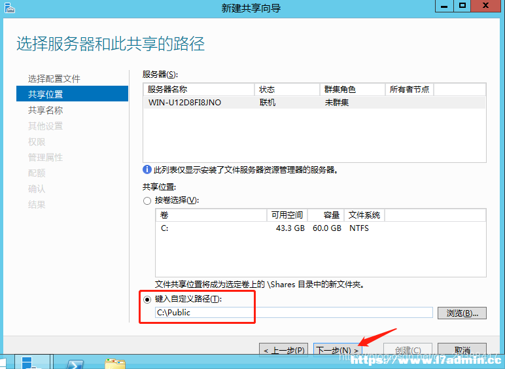The height and width of the screenshot is (369, 505).
Task: Minimize the 新建共享向导 window
Action: pyautogui.click(x=444, y=6)
